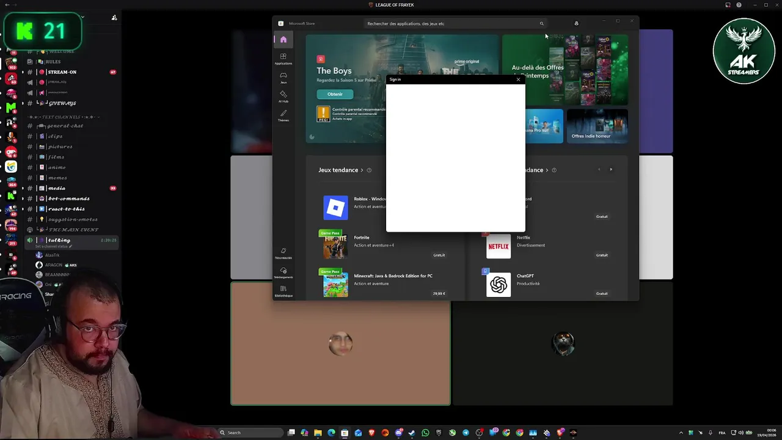The width and height of the screenshot is (782, 440).
Task: Open File Explorer from the taskbar
Action: [318, 433]
